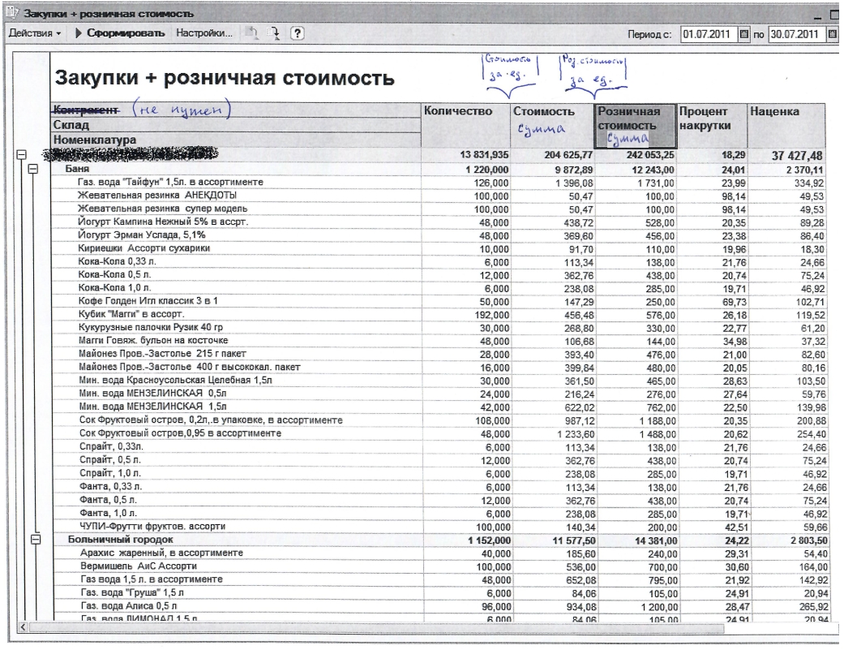Click the help question mark icon
The height and width of the screenshot is (650, 844).
pyautogui.click(x=298, y=35)
